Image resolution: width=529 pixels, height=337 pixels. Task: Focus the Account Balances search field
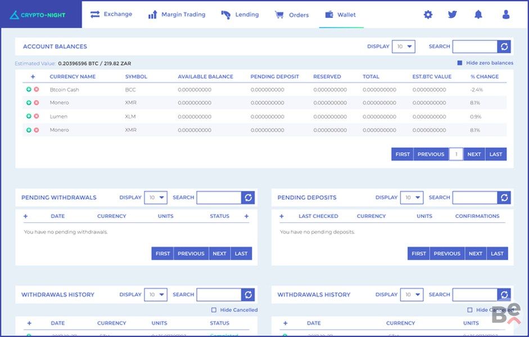pyautogui.click(x=474, y=47)
